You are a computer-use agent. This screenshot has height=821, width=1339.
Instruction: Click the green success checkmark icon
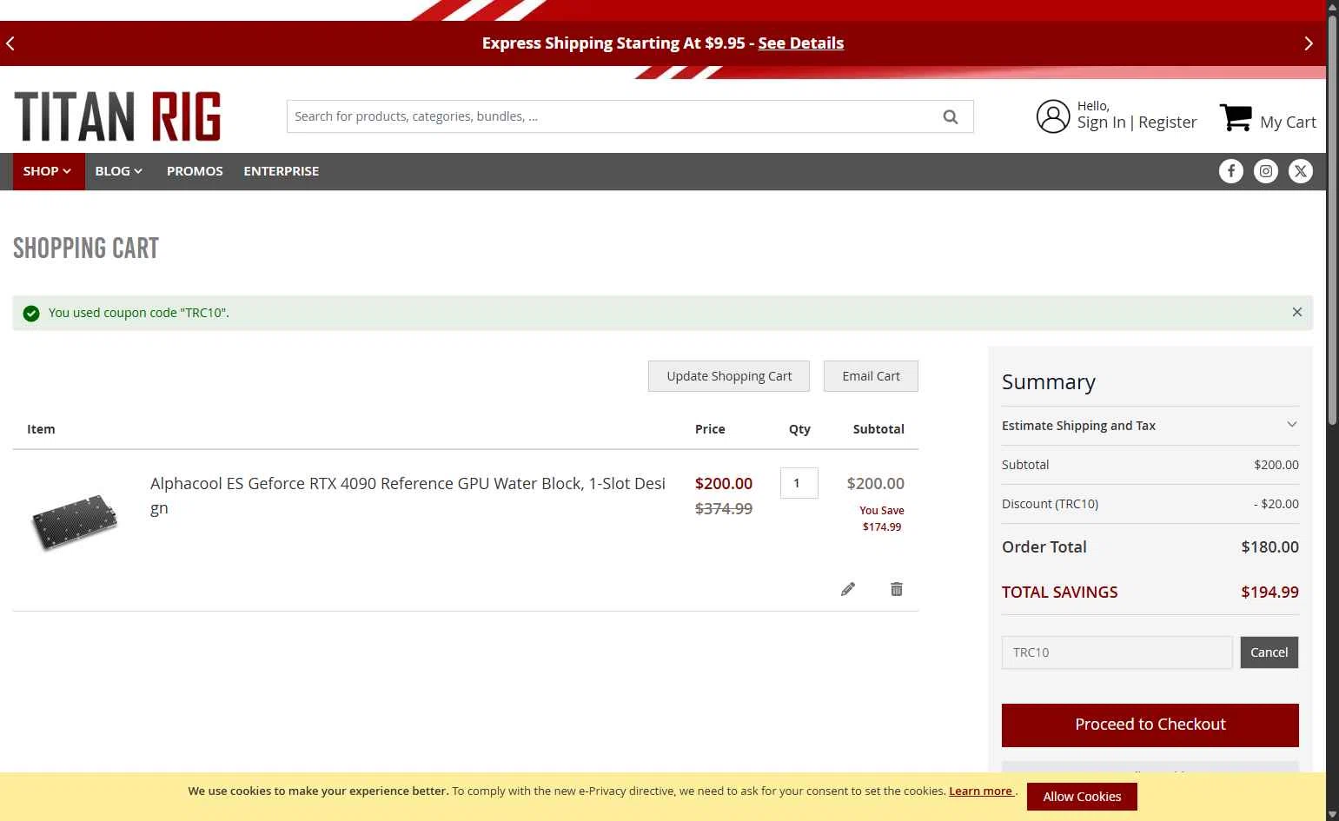tap(31, 313)
